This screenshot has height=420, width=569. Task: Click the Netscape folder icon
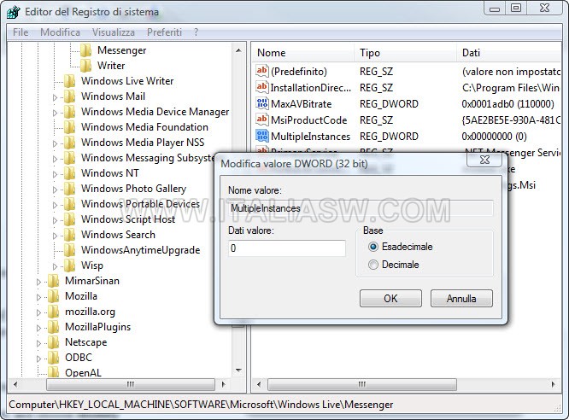coord(53,342)
